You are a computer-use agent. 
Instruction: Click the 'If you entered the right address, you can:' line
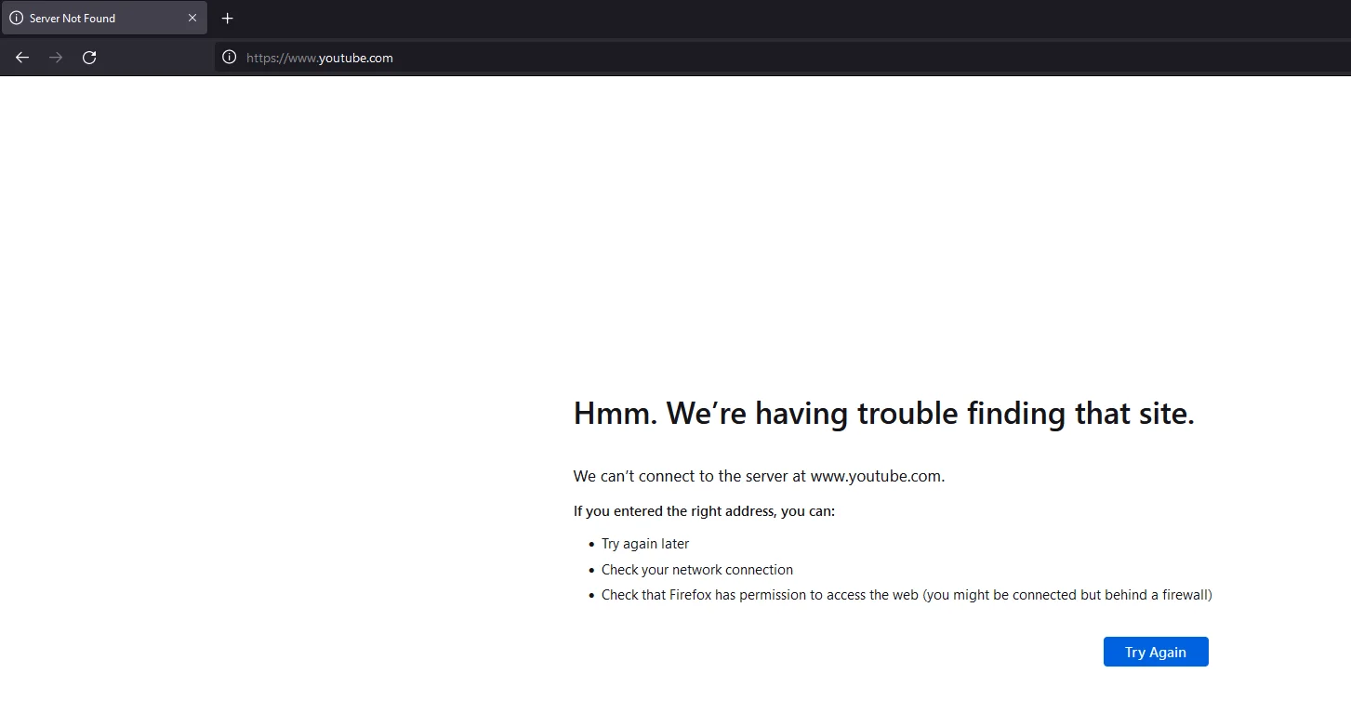click(x=704, y=511)
